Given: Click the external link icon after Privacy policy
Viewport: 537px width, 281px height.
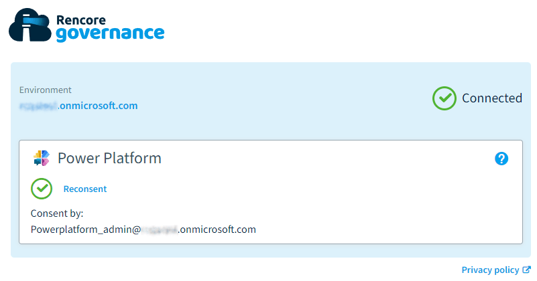Looking at the screenshot, I should (527, 270).
